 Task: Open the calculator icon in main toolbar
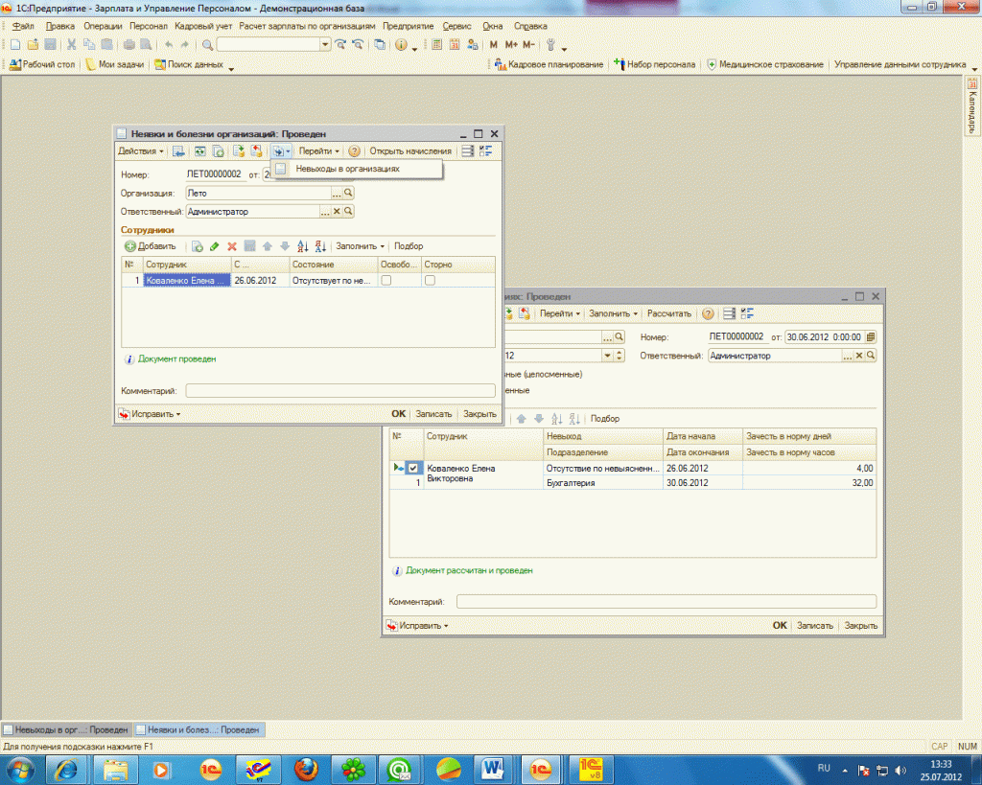pyautogui.click(x=437, y=45)
